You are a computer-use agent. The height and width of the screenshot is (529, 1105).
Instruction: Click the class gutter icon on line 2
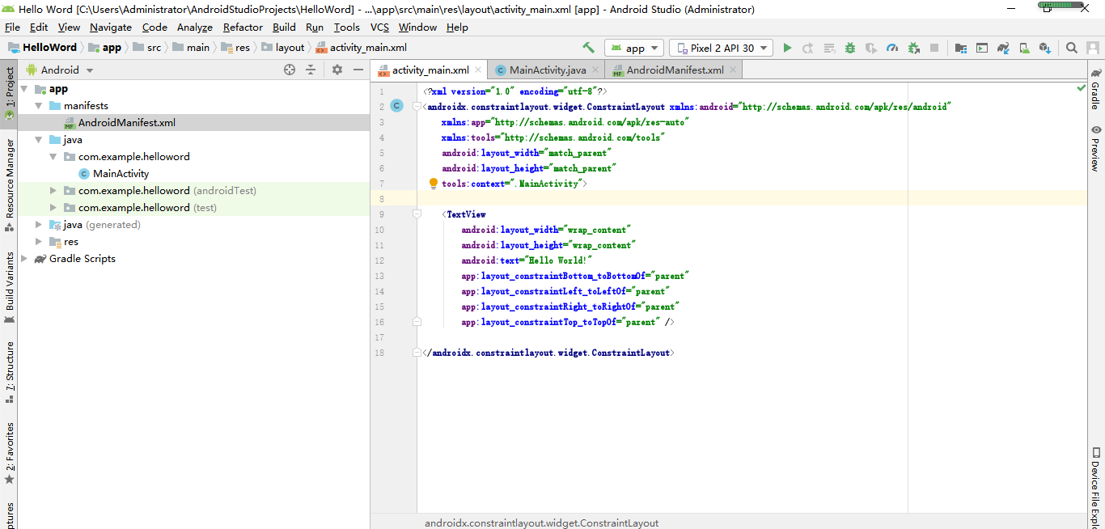click(396, 106)
